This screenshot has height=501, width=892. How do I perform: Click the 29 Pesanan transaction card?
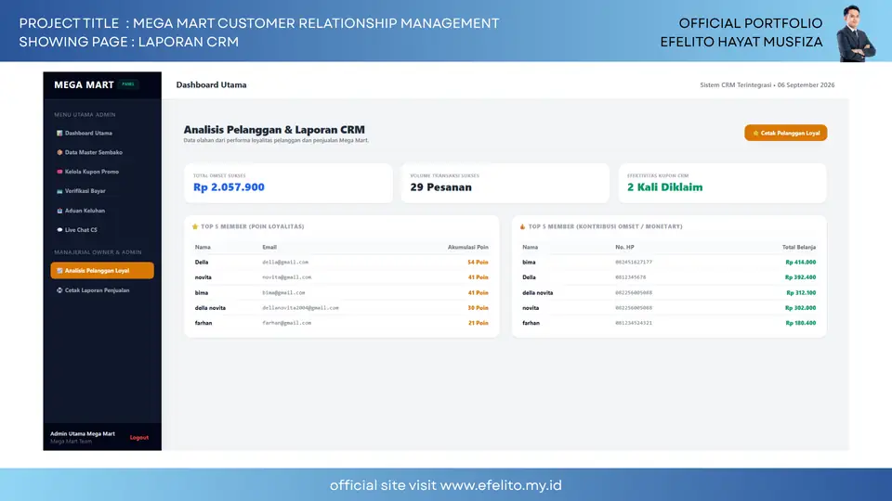click(505, 183)
